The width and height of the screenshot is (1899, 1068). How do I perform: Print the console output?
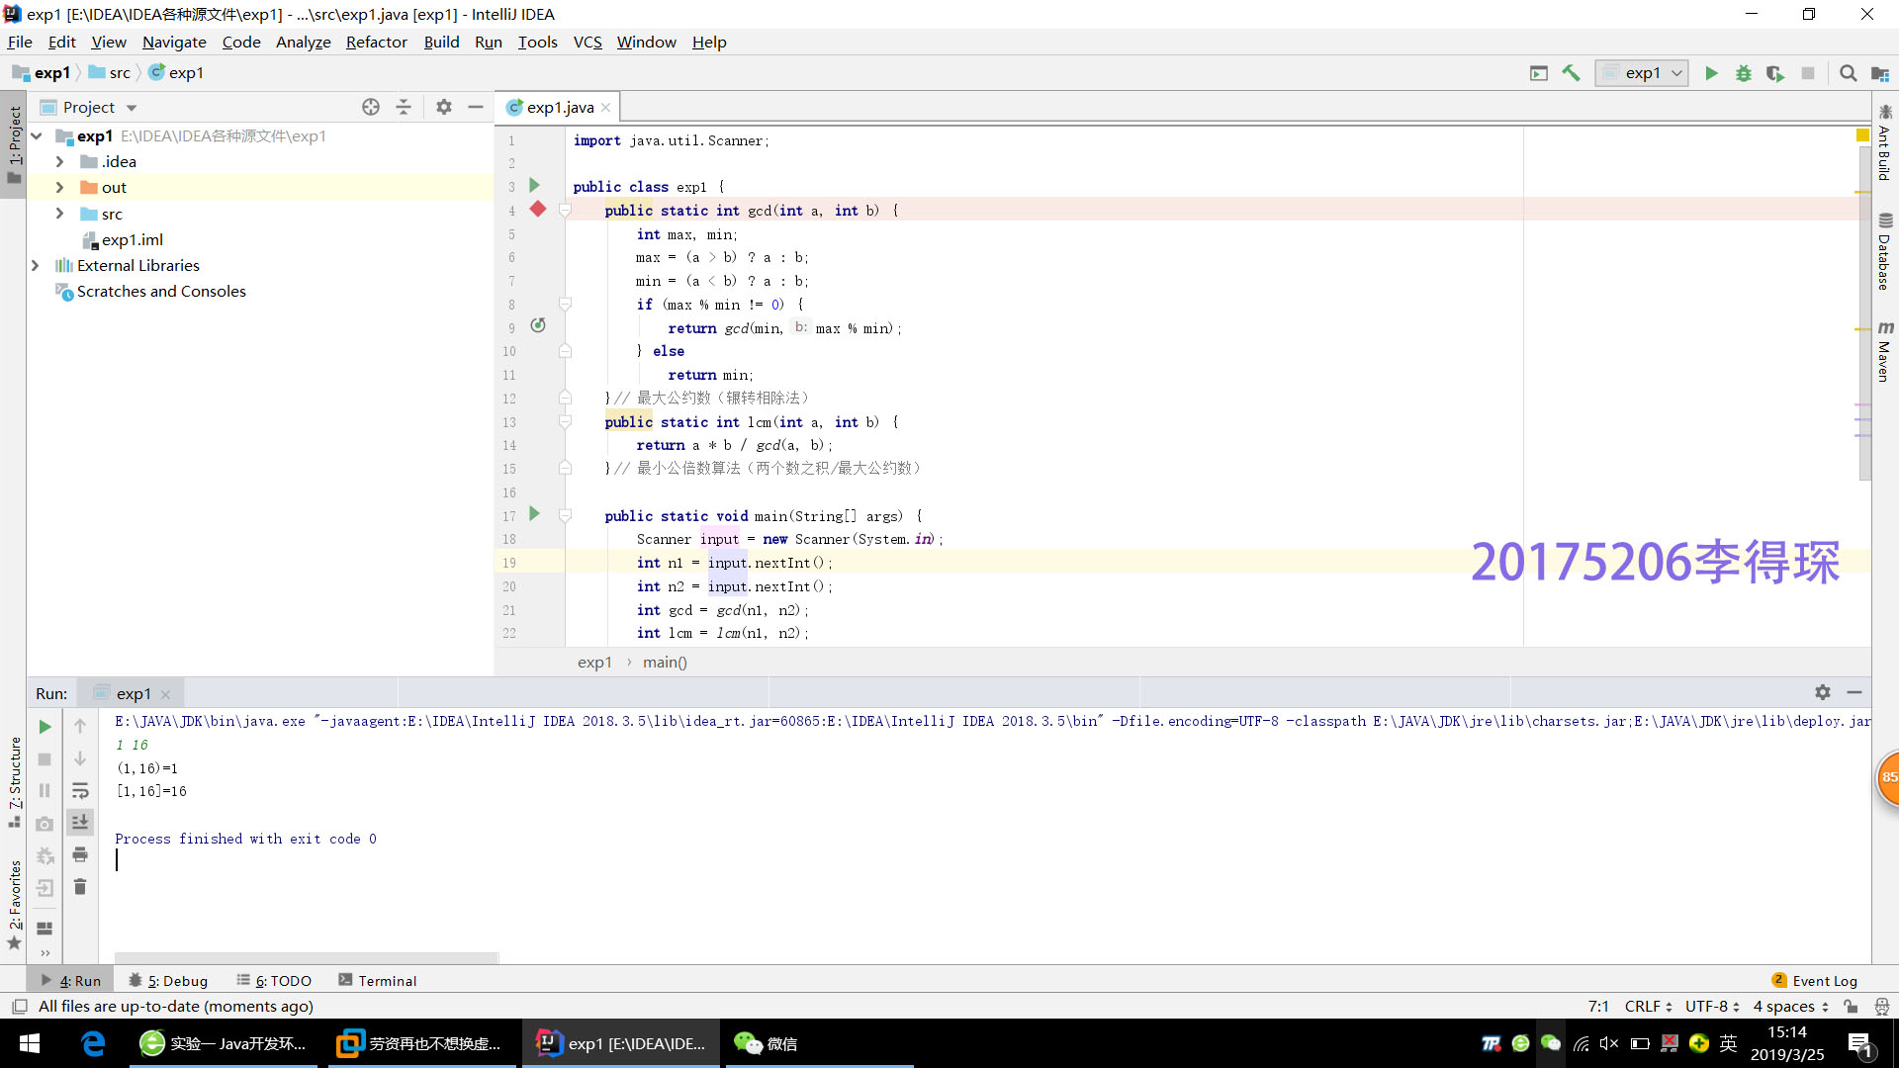(x=80, y=854)
